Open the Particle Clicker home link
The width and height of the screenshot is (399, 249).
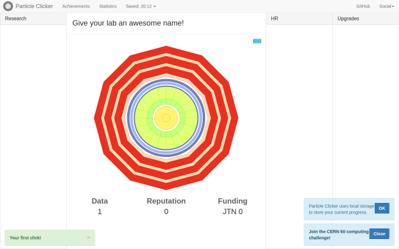(x=34, y=6)
